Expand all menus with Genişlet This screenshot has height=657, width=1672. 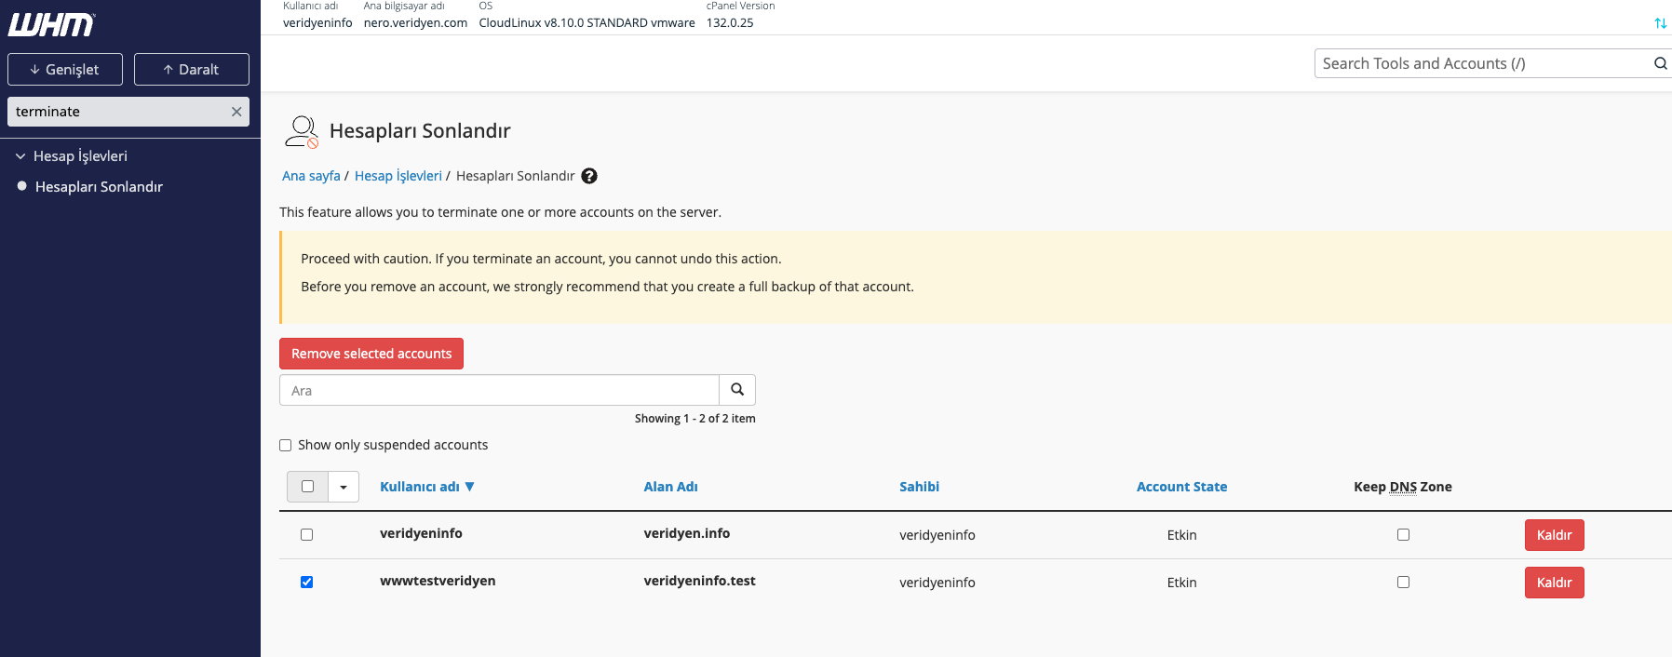pyautogui.click(x=65, y=70)
